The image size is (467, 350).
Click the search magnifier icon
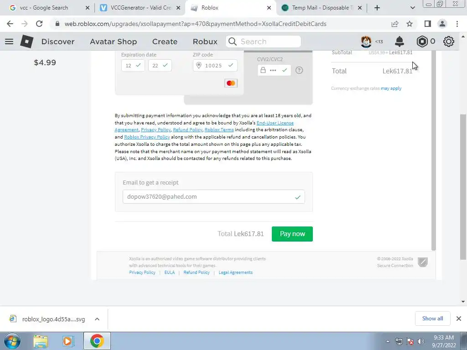(233, 41)
